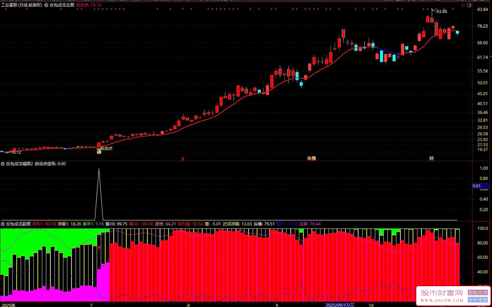Click the 筹10: 99.75 readout
The image size is (492, 307).
pos(116,224)
